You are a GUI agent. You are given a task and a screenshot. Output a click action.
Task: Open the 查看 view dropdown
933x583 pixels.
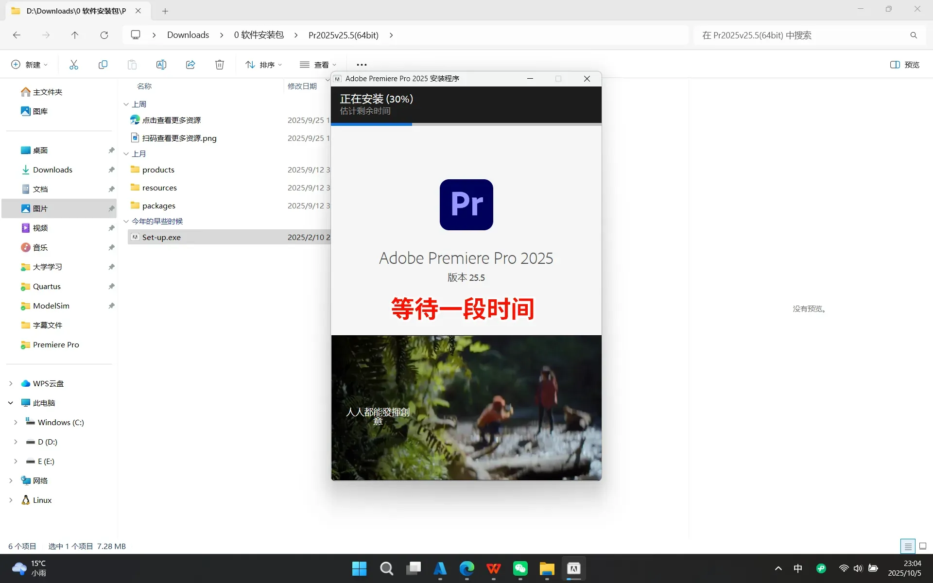(318, 65)
